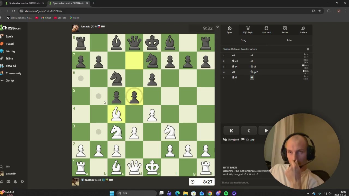Viewport: 349px width, 196px height.
Task: Select move e4 in move list
Action: click(x=233, y=56)
